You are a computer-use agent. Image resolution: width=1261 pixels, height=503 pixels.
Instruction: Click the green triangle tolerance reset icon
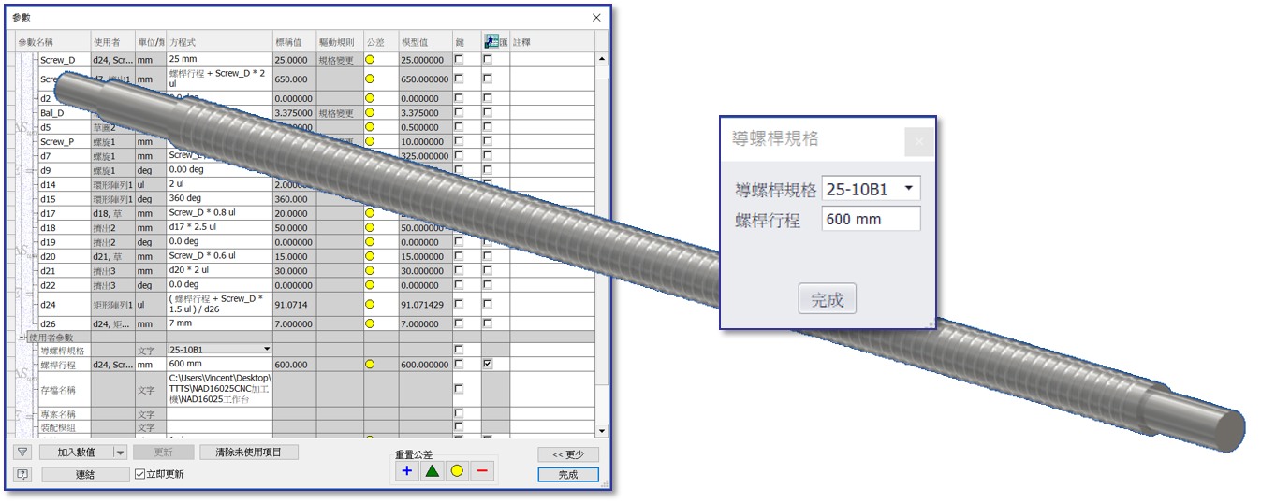click(x=432, y=471)
